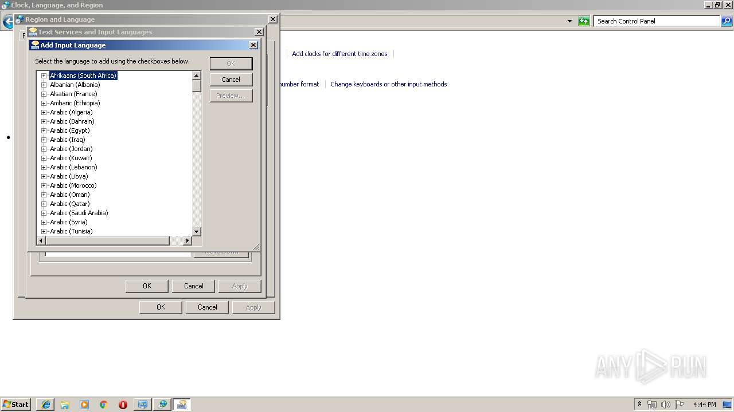Select Arabic (Qatar) in the list
Image resolution: width=734 pixels, height=412 pixels.
click(x=69, y=204)
